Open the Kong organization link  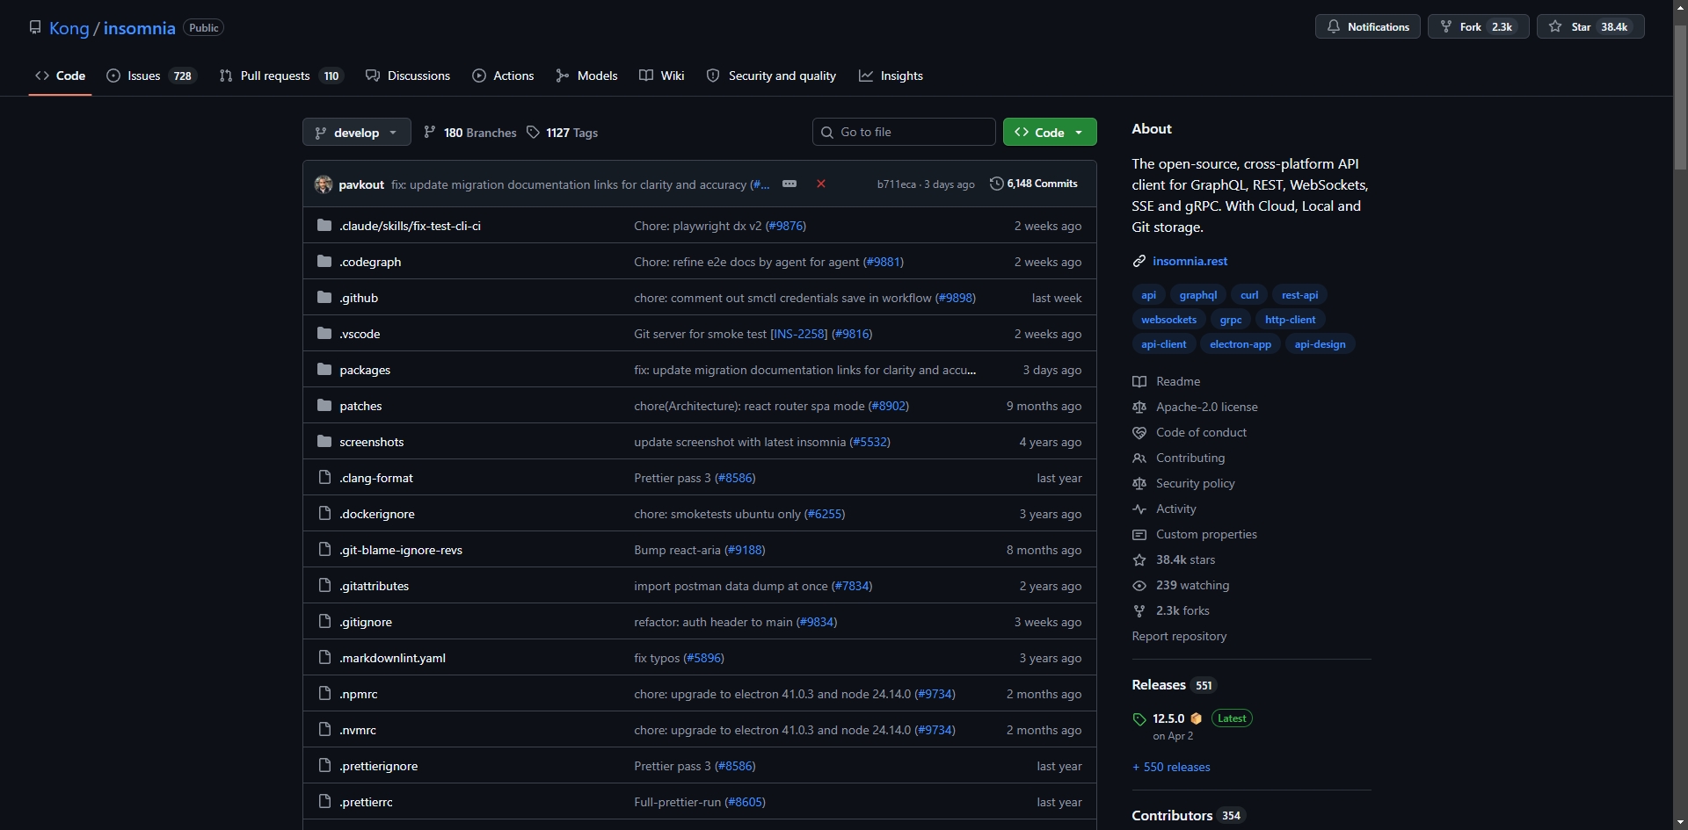[x=69, y=28]
